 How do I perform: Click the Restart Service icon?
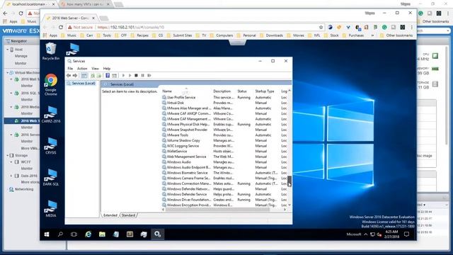tap(149, 76)
